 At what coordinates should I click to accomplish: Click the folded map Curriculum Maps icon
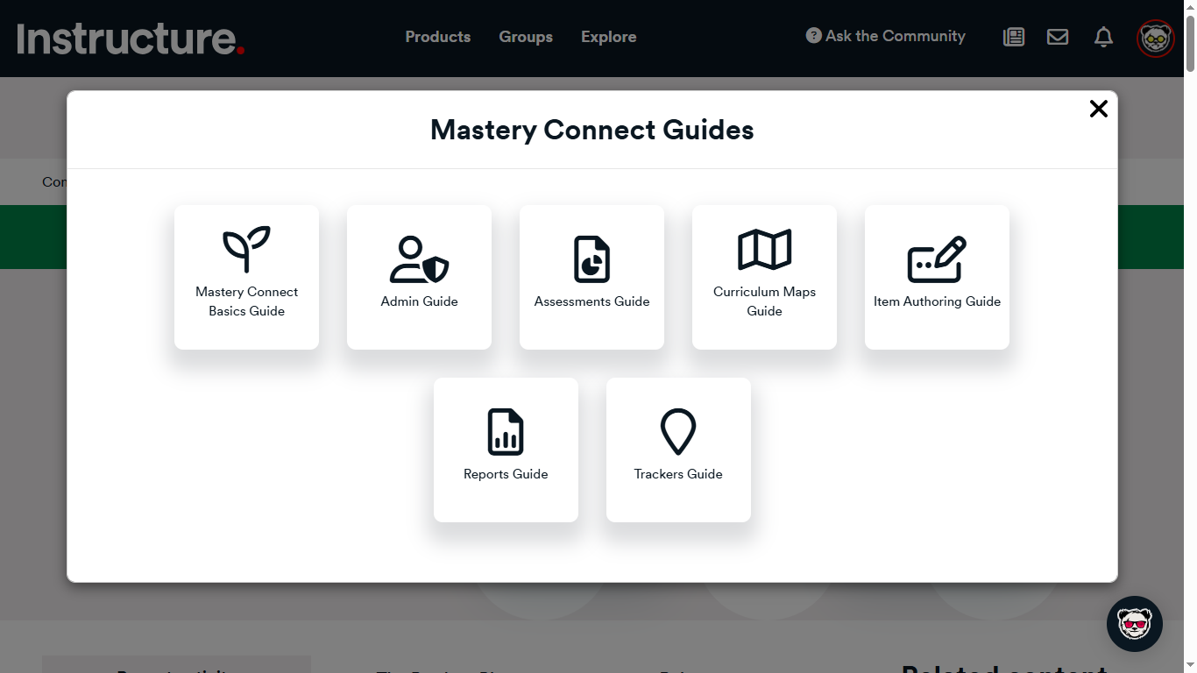(764, 249)
